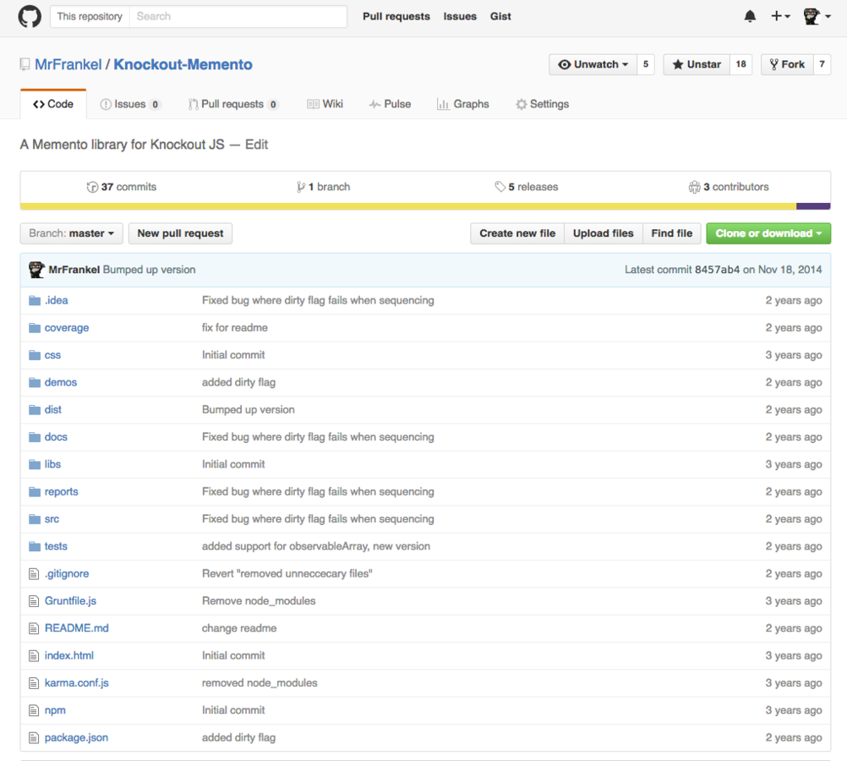Viewport: 847px width, 761px height.
Task: Click MrFrankel's avatar in the latest commit bar
Action: pyautogui.click(x=36, y=270)
